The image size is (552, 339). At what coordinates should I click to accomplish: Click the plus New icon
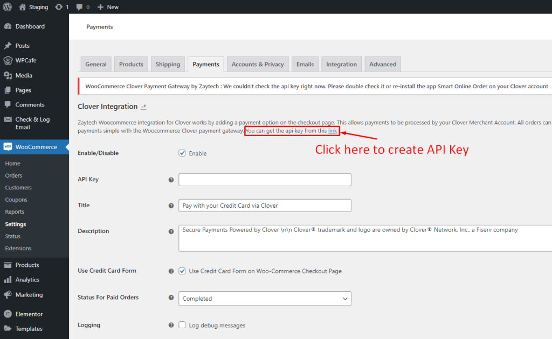100,7
